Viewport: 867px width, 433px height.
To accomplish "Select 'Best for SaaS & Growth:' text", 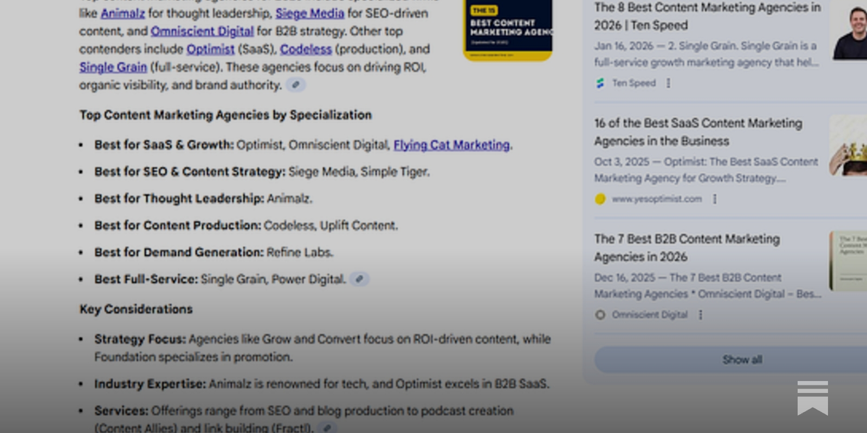I will click(x=164, y=145).
